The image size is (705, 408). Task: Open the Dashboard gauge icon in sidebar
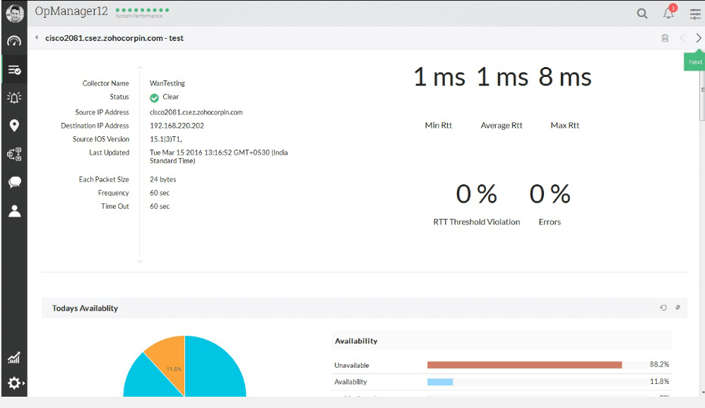click(x=14, y=42)
